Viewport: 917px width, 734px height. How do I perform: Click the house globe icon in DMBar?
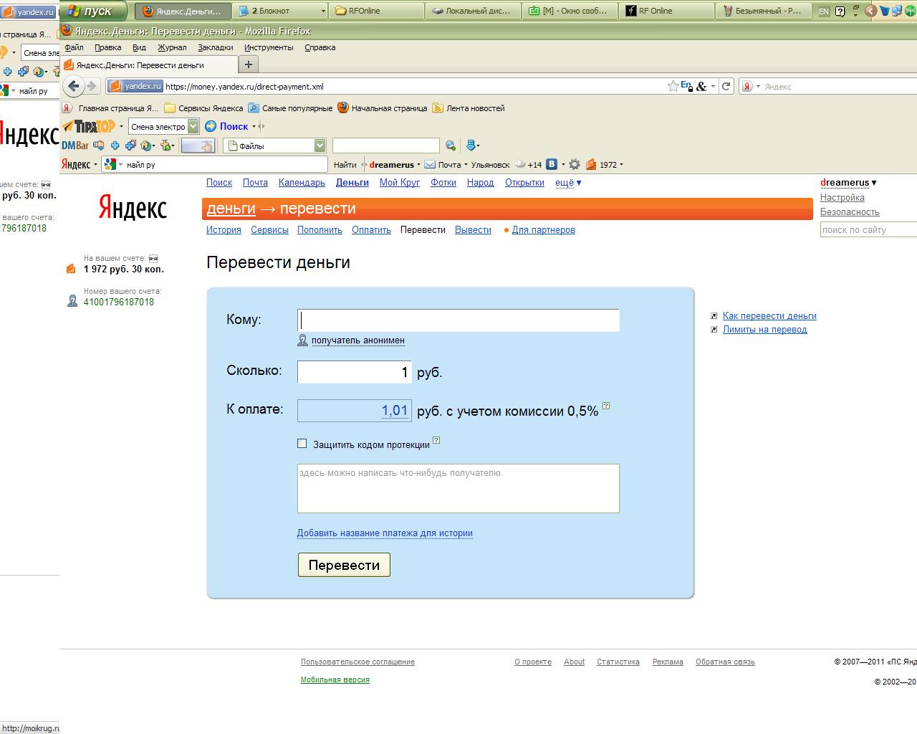(146, 146)
